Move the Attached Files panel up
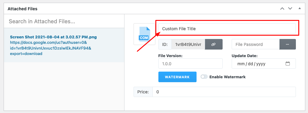Viewport: 308px width, 113px height. [x=282, y=9]
